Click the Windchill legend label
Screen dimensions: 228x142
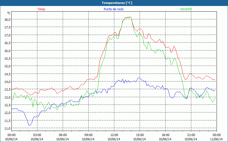point(186,9)
